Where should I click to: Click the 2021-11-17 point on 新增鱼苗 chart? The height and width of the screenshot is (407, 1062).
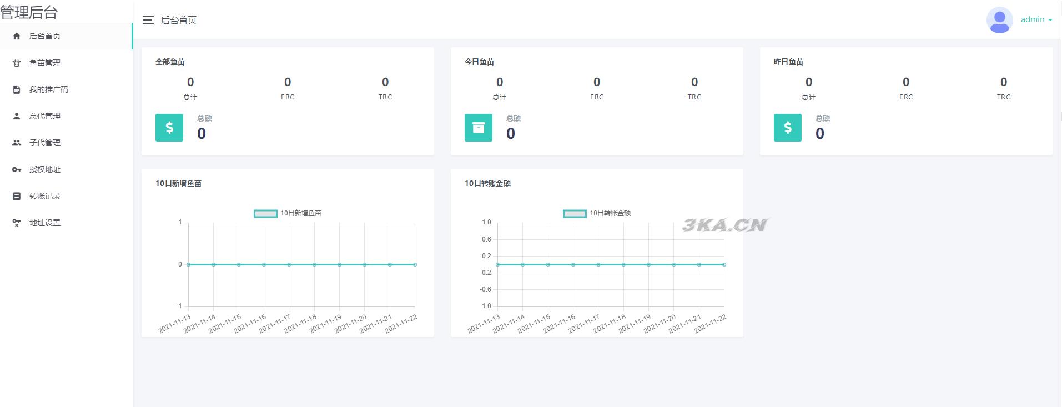coord(289,264)
